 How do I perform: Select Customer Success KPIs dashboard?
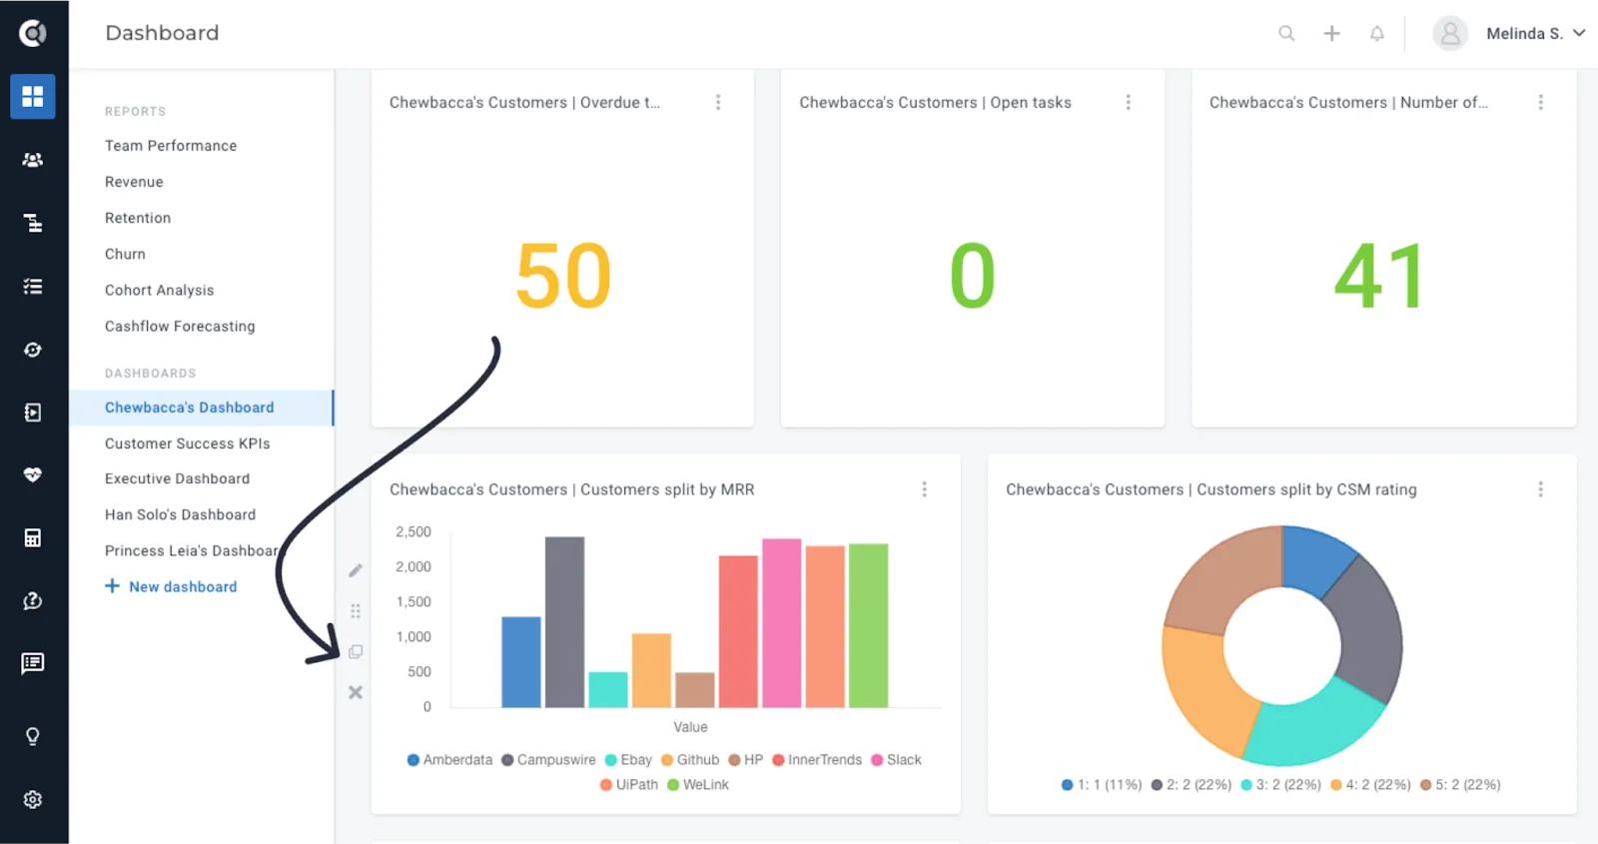[188, 443]
